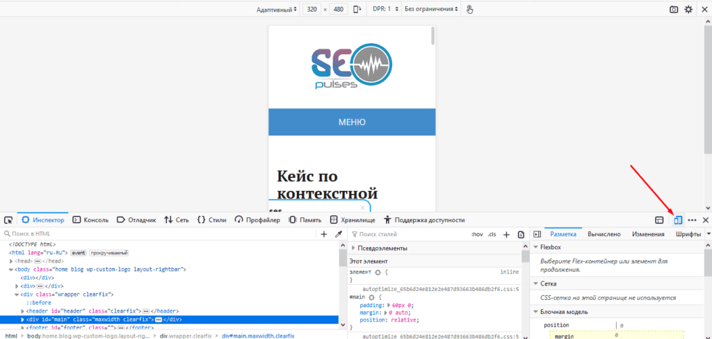Open the DPR dropdown
The image size is (712, 339).
click(385, 9)
